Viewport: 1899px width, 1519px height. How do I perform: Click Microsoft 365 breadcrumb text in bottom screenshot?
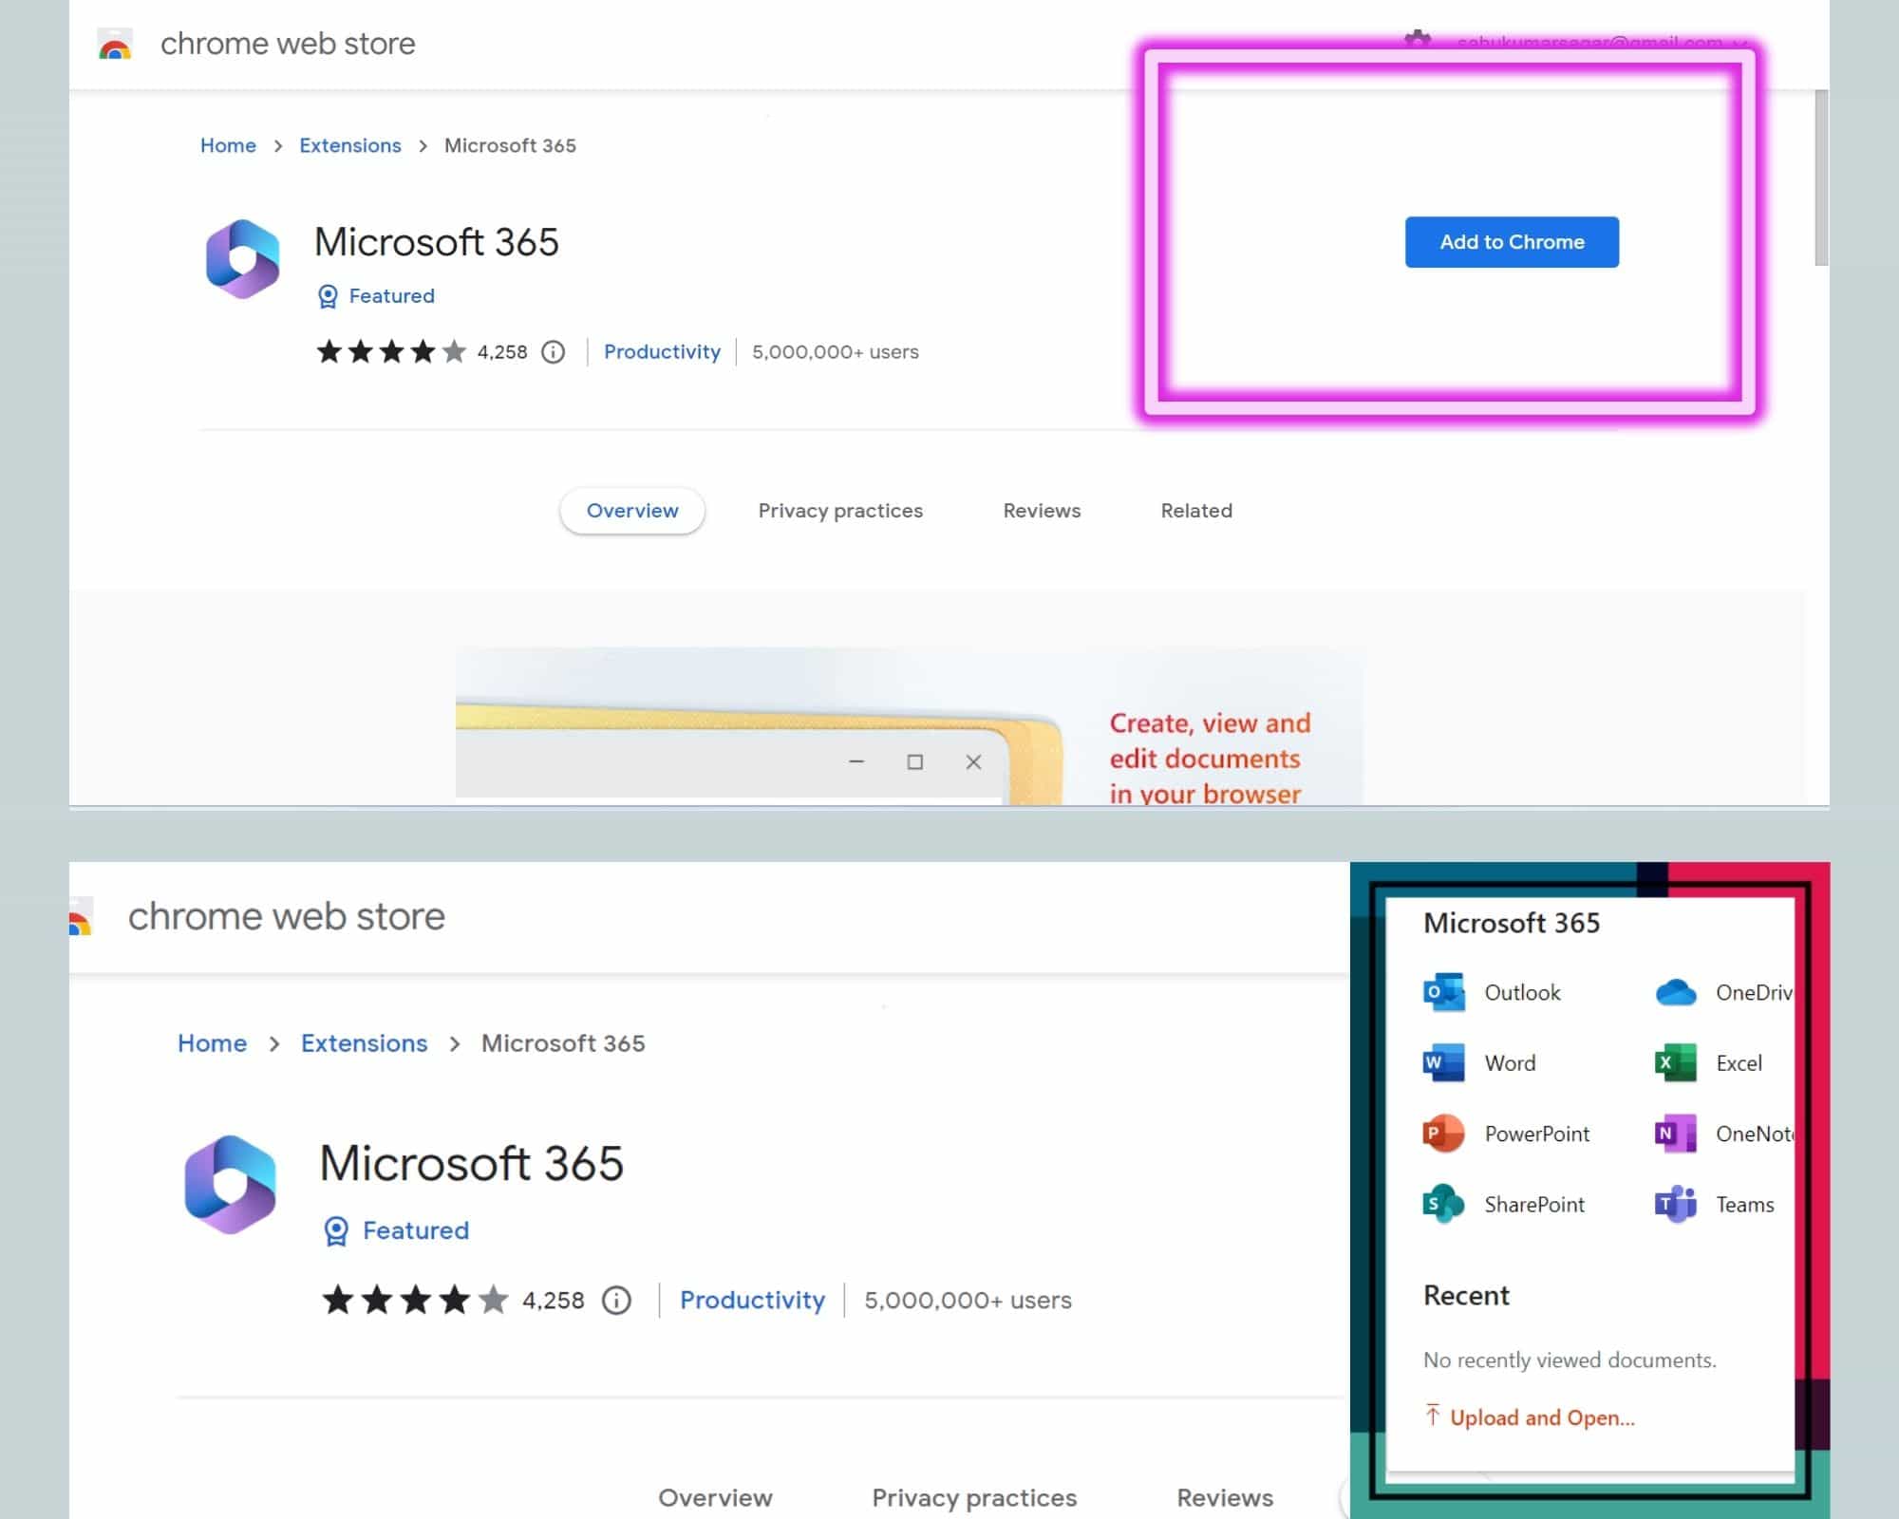pos(563,1043)
